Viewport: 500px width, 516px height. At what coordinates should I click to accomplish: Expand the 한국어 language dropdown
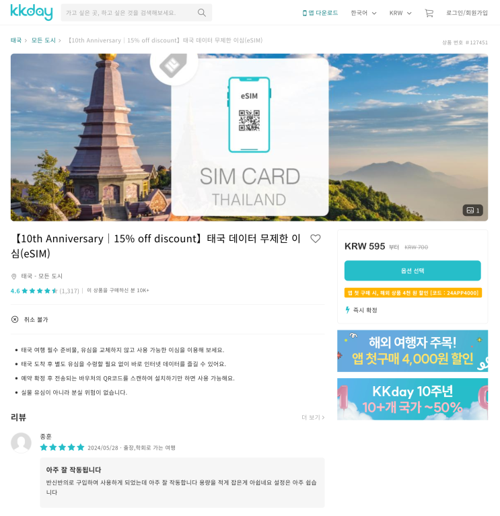click(x=363, y=13)
